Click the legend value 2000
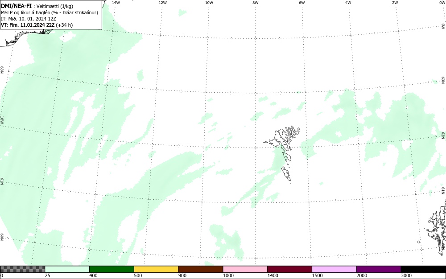Viewport: 446px width, 279px height. 362,275
